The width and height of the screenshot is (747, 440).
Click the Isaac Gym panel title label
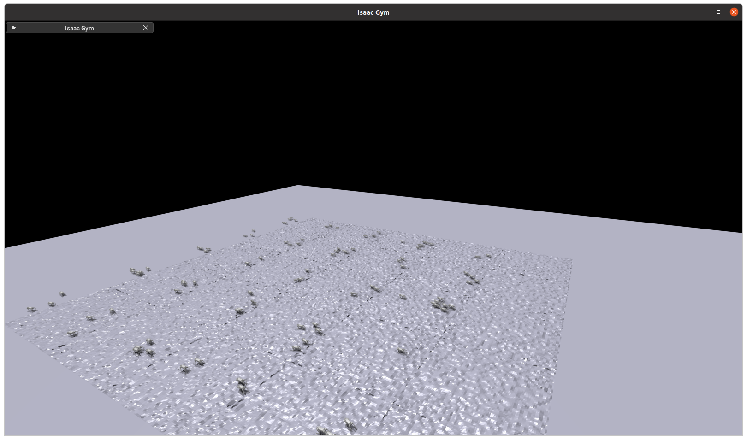click(x=79, y=28)
